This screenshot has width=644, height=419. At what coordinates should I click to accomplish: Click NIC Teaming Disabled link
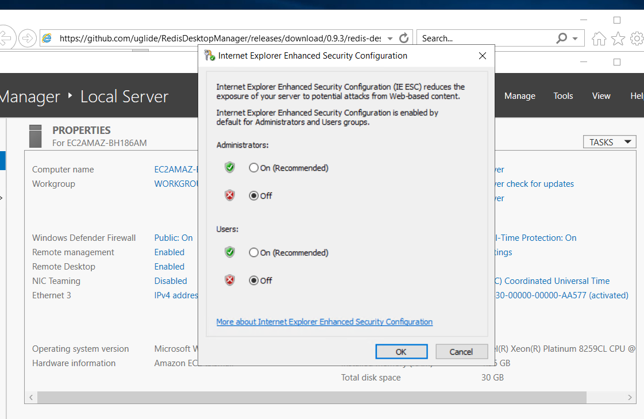pyautogui.click(x=171, y=281)
